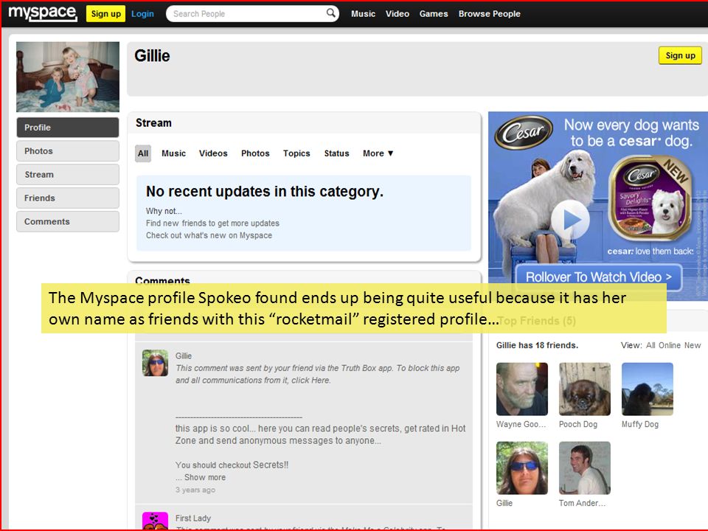Expand the More dropdown in Stream
The width and height of the screenshot is (708, 531).
tap(378, 153)
